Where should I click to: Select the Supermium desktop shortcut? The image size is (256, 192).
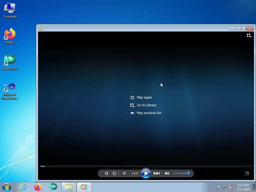pyautogui.click(x=10, y=62)
